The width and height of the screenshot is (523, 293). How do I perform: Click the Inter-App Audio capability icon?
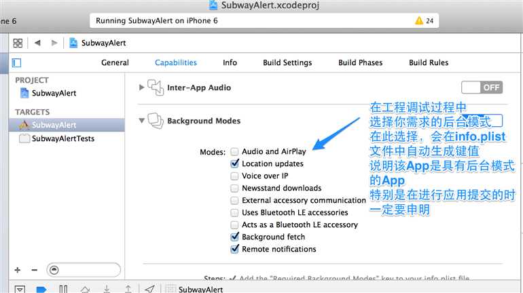tap(156, 87)
